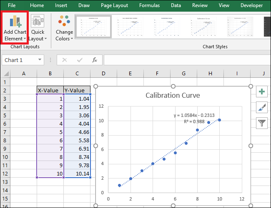The width and height of the screenshot is (271, 208).
Task: Click the Enter checkmark in formula bar
Action: click(x=79, y=60)
